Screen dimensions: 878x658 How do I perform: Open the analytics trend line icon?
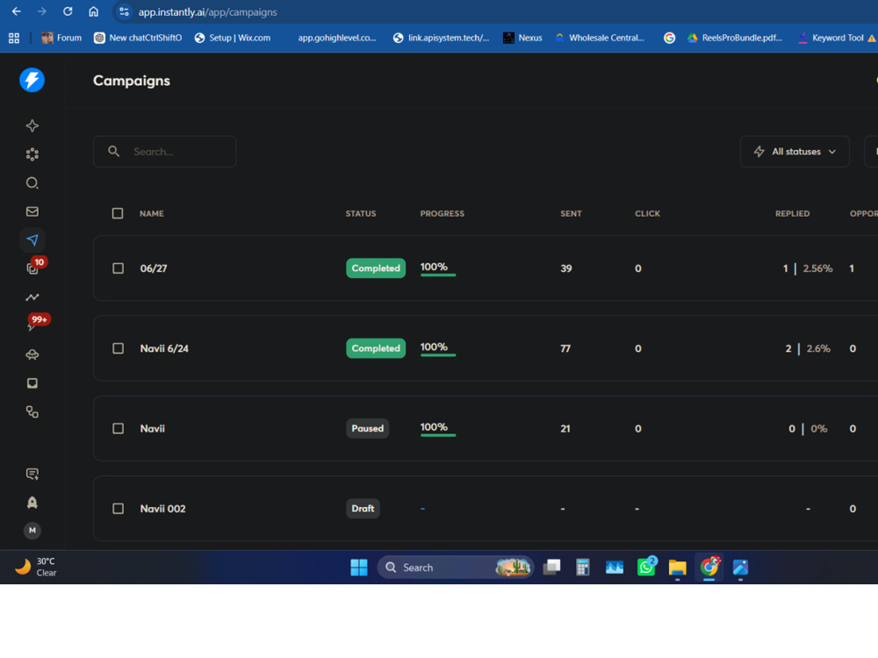tap(32, 297)
